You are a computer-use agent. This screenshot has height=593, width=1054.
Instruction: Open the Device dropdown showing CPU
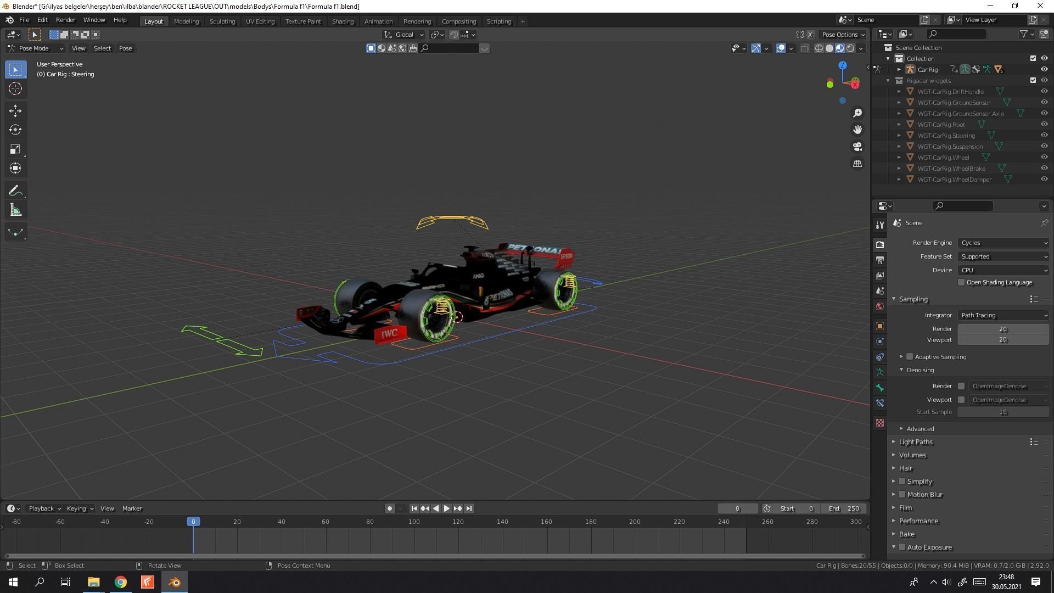1003,270
